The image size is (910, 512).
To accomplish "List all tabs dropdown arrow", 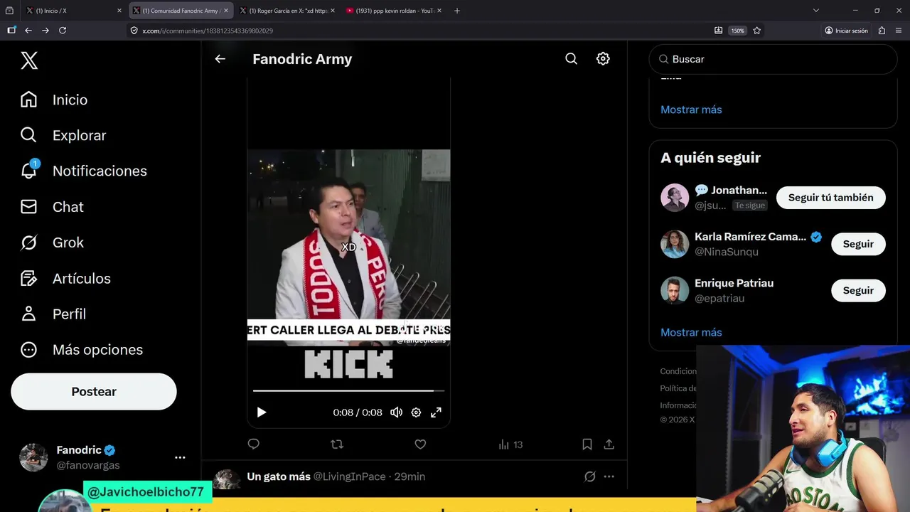I will pyautogui.click(x=816, y=11).
